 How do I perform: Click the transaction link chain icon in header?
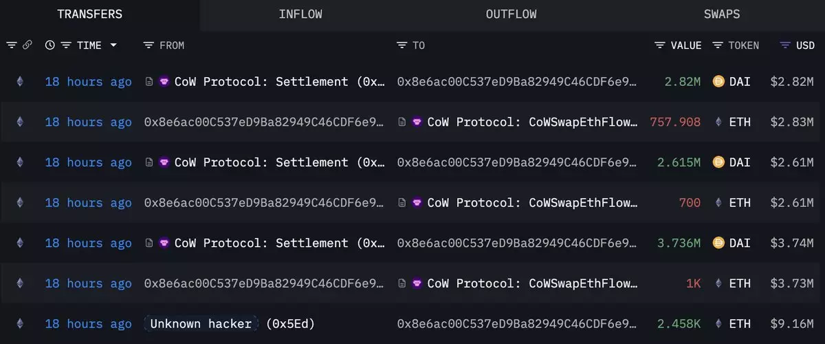[x=27, y=45]
